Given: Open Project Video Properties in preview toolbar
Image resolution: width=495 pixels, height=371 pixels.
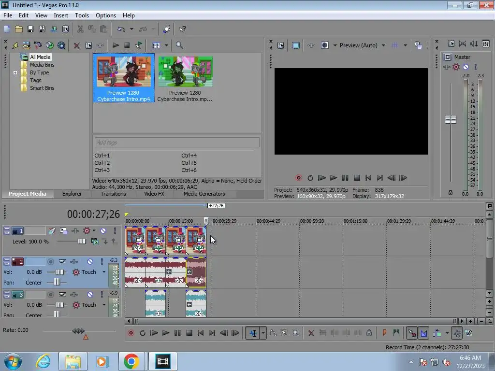Looking at the screenshot, I should click(281, 45).
